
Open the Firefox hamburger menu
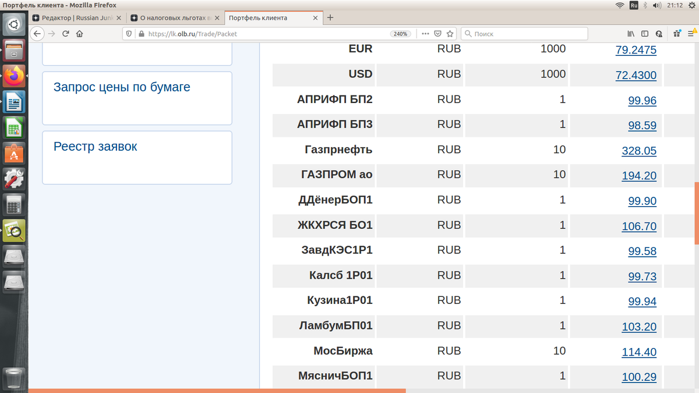pyautogui.click(x=690, y=34)
